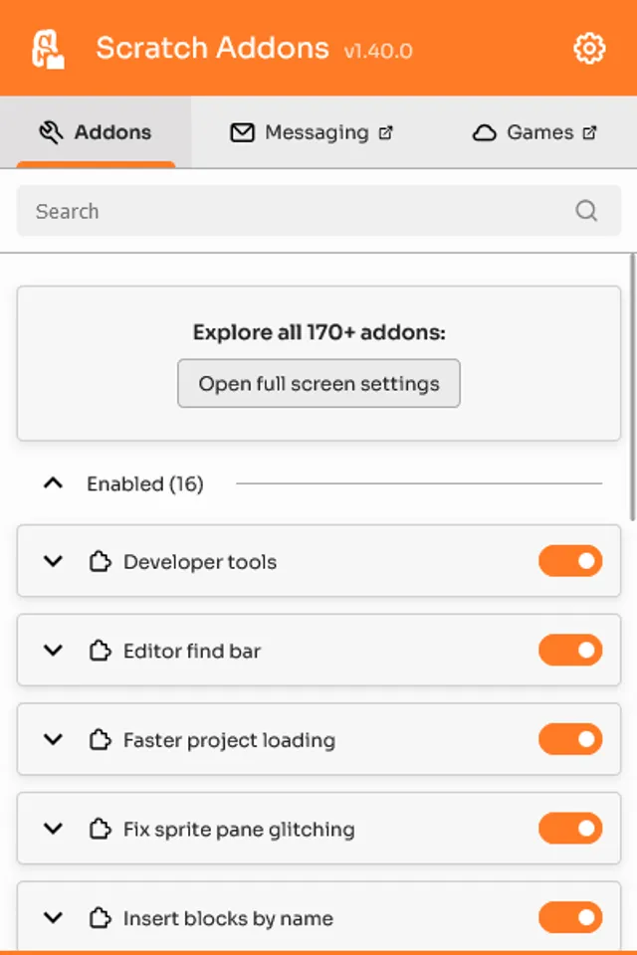
Task: Toggle off Faster project loading
Action: click(x=570, y=739)
